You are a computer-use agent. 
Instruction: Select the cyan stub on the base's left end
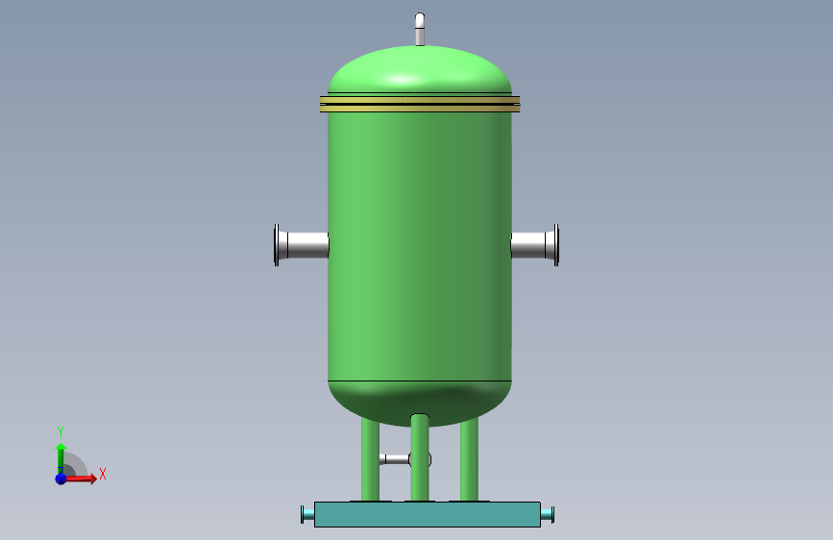[307, 514]
